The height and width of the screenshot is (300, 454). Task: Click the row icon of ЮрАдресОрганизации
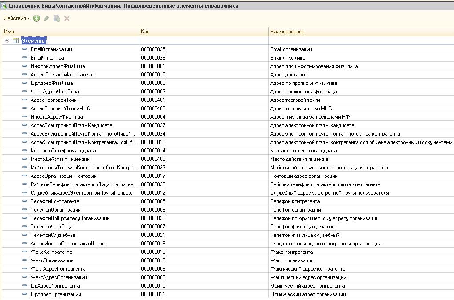point(24,294)
